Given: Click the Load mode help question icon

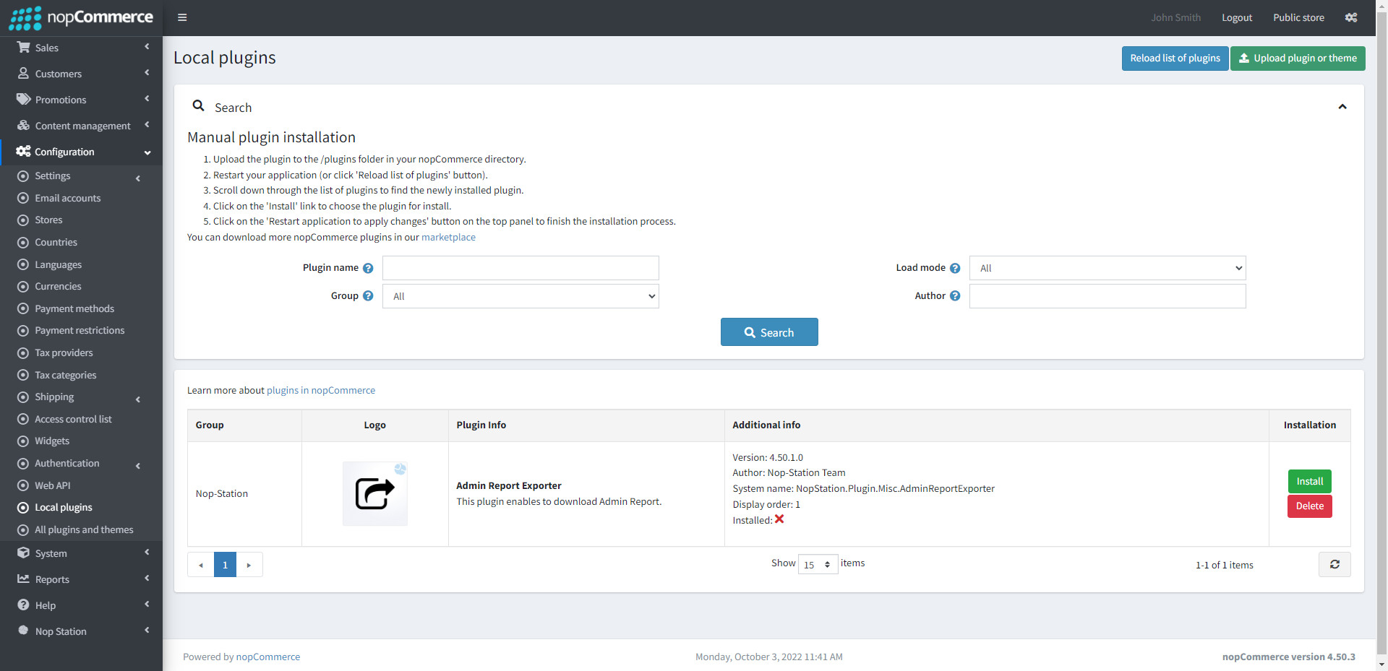Looking at the screenshot, I should (x=955, y=268).
